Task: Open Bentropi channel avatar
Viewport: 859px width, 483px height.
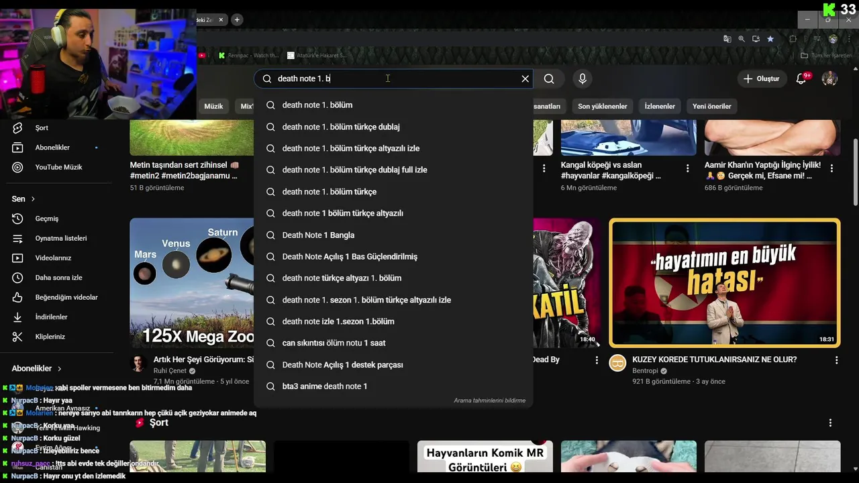Action: point(617,363)
